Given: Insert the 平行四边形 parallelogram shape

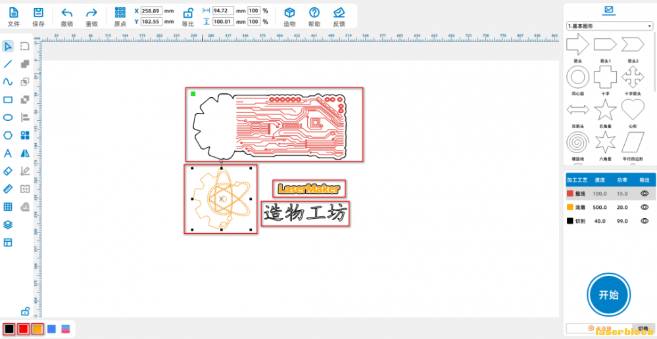Looking at the screenshot, I should click(x=633, y=143).
